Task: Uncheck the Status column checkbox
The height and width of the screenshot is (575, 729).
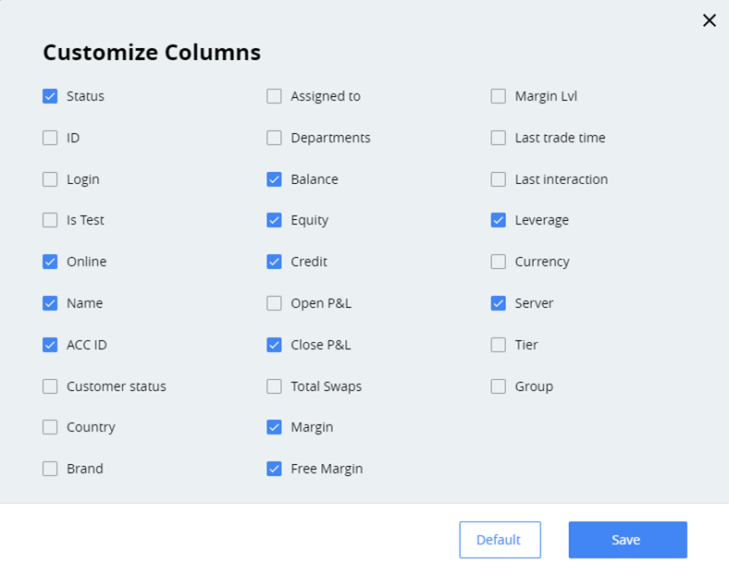Action: pyautogui.click(x=50, y=96)
